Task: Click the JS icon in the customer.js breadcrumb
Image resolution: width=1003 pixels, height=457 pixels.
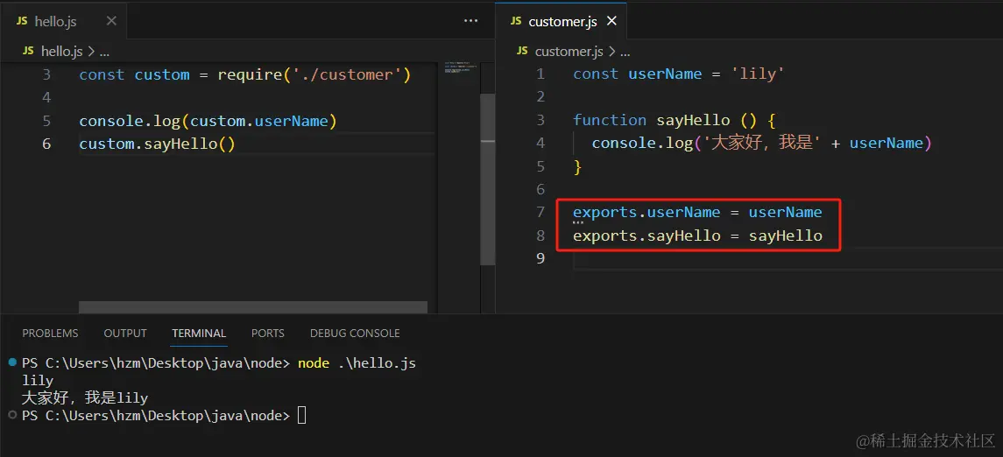Action: [523, 51]
